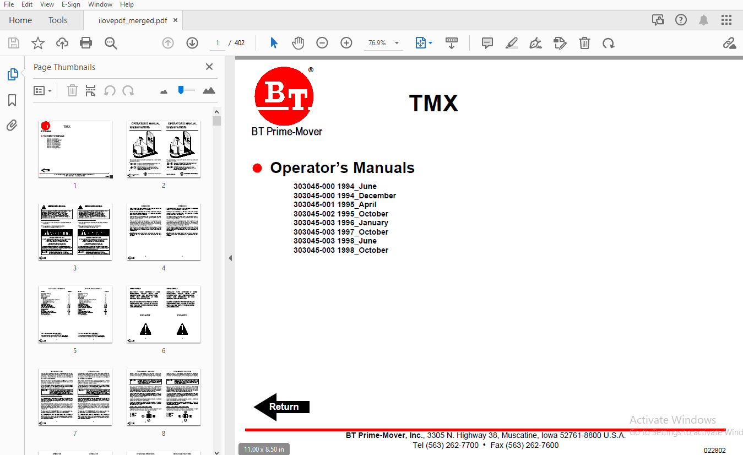Click the Edit PDF tool icon

click(560, 43)
